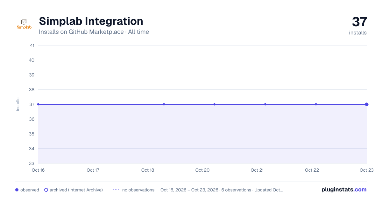Click the 'Installs on GitHub Marketplace · All time' subtitle
Screen dimensions: 382x201
pos(94,32)
